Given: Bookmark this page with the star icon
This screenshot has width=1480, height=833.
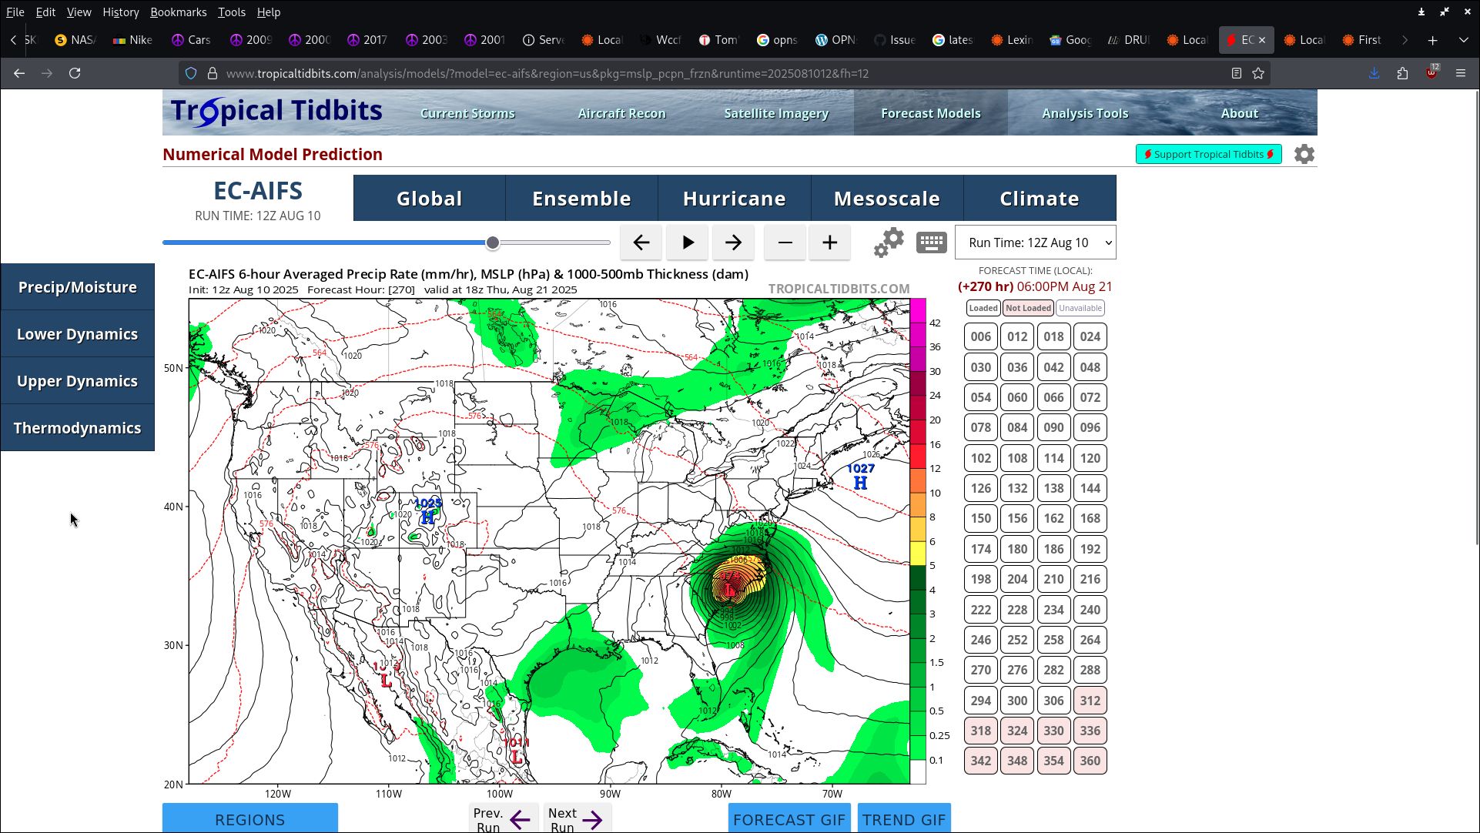Looking at the screenshot, I should point(1258,73).
